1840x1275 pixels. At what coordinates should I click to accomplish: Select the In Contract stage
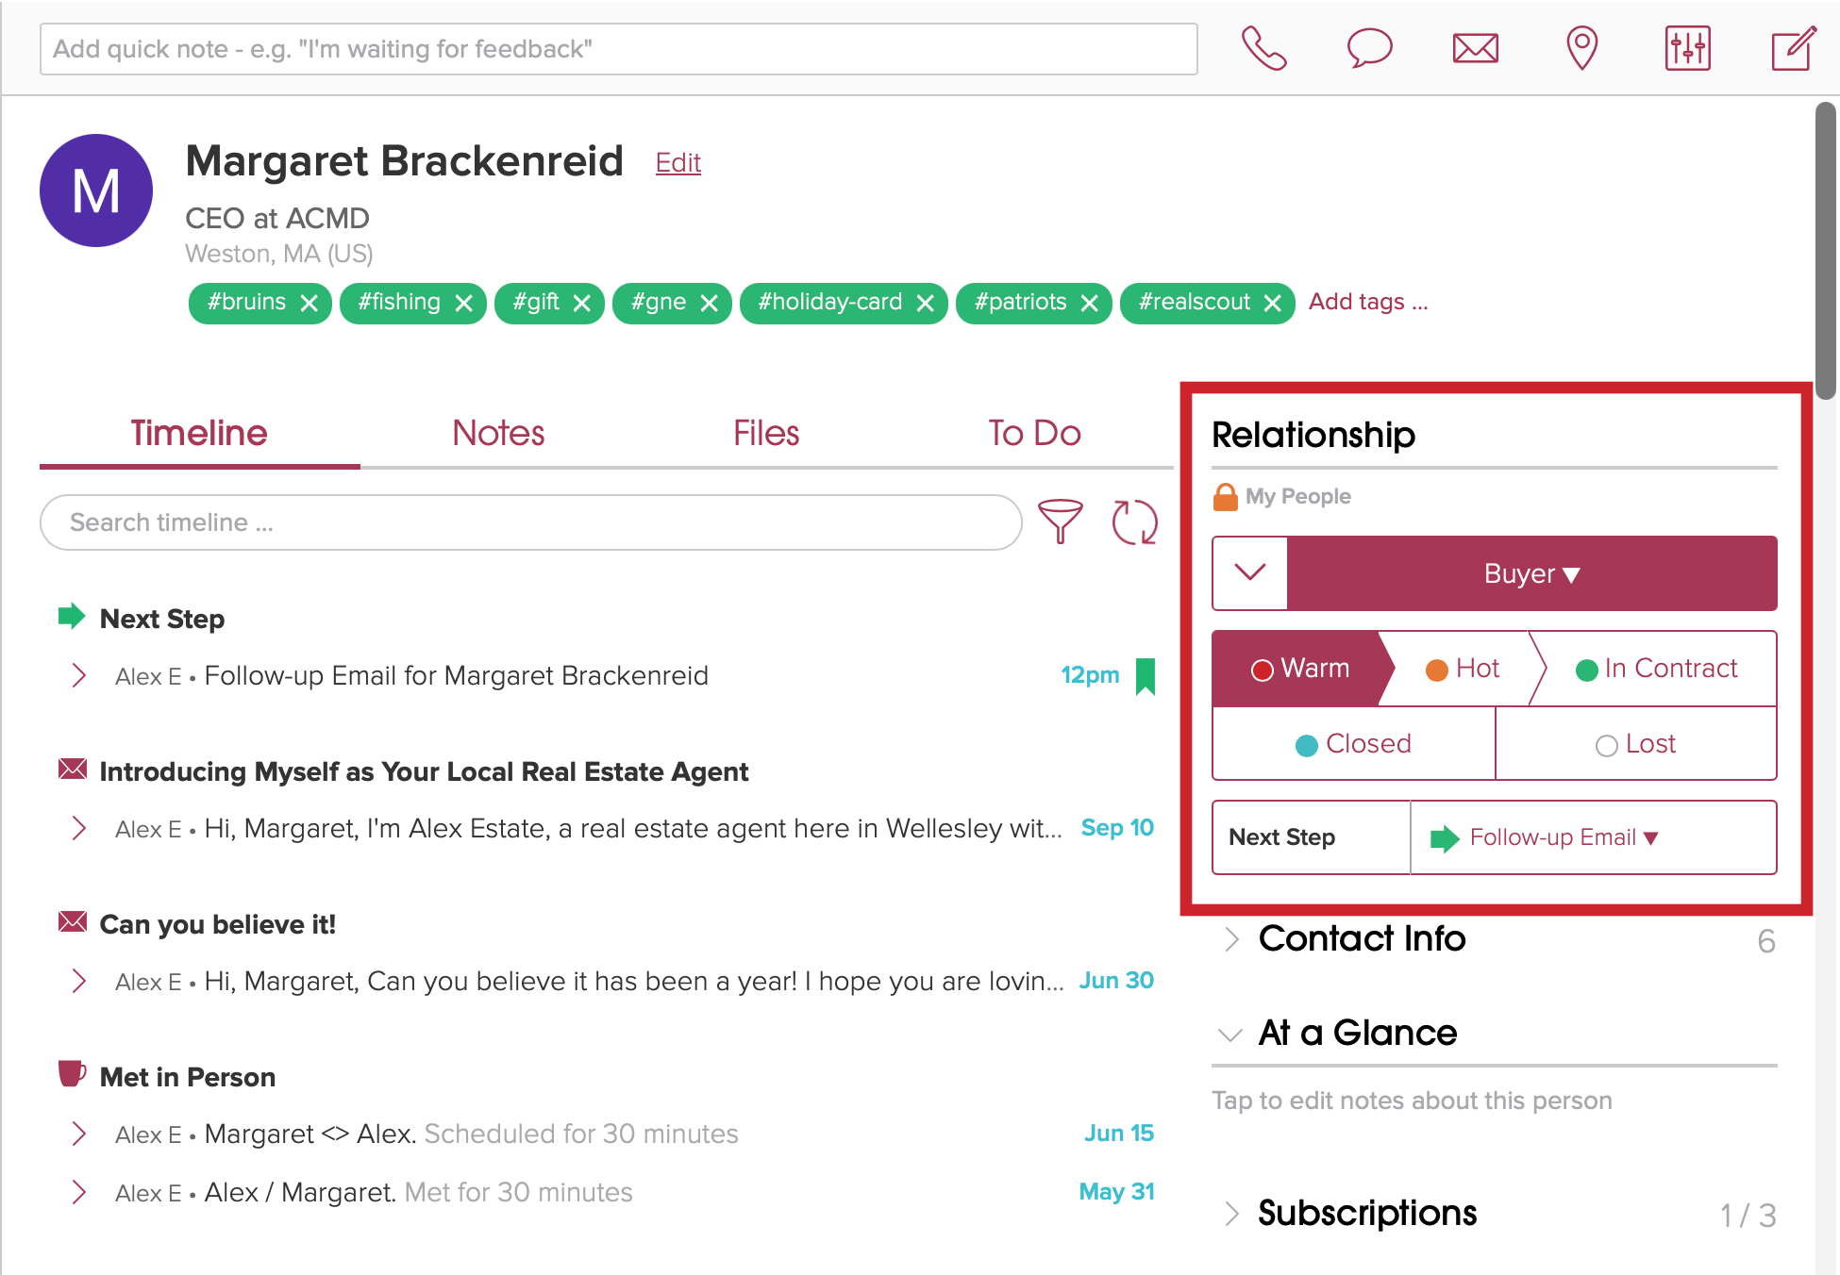1656,669
